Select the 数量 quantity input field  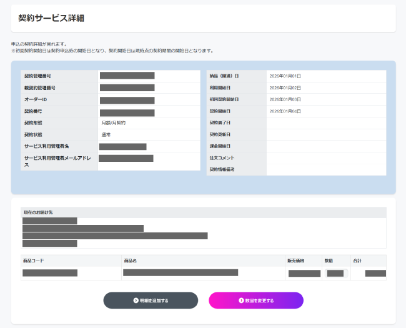click(x=336, y=274)
